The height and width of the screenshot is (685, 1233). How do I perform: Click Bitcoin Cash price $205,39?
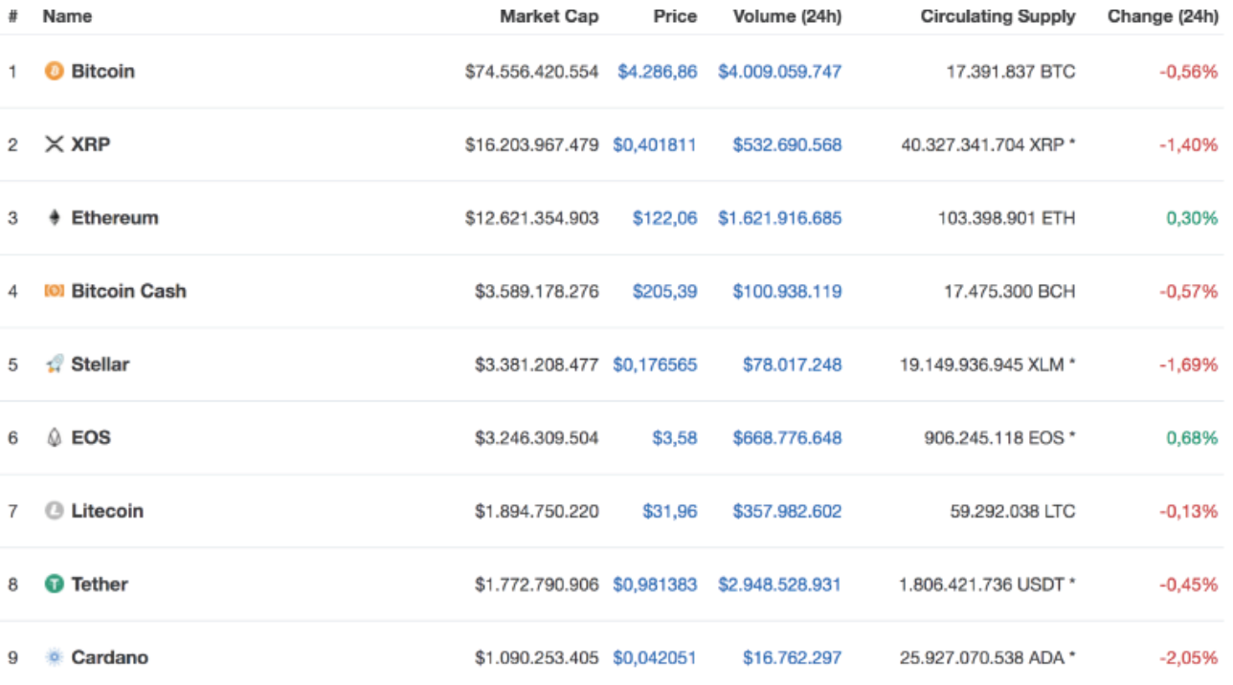coord(664,291)
